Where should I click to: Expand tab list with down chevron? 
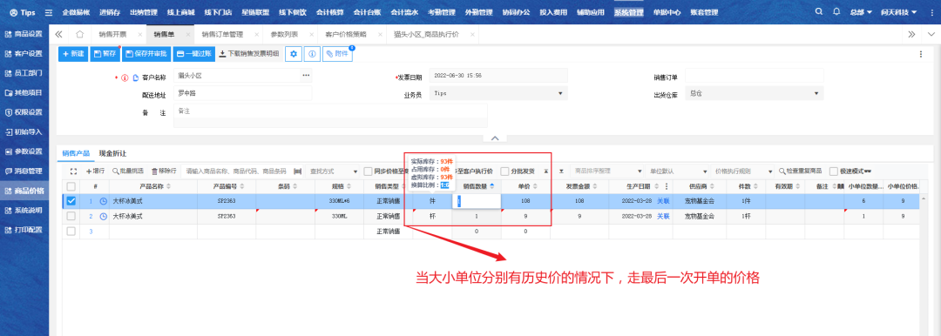click(931, 34)
